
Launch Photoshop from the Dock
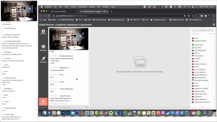click(63, 113)
